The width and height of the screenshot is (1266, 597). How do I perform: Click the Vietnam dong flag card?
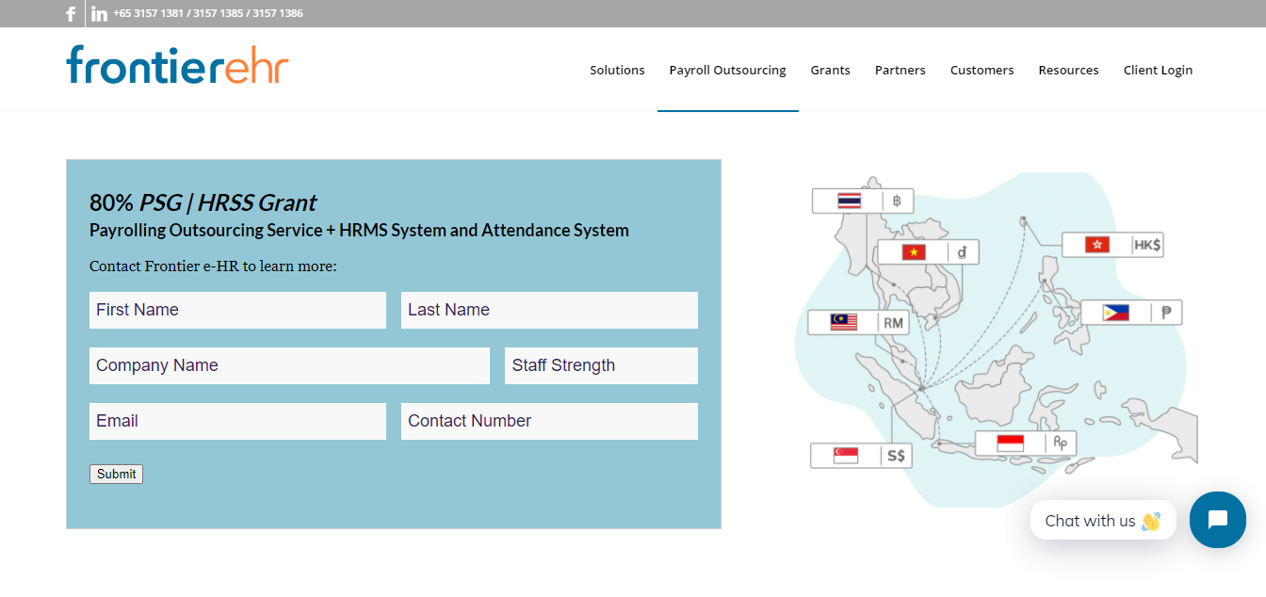pyautogui.click(x=928, y=252)
